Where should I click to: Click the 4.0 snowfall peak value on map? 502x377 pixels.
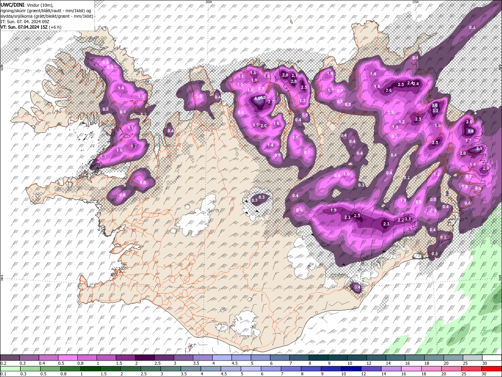coord(257,98)
